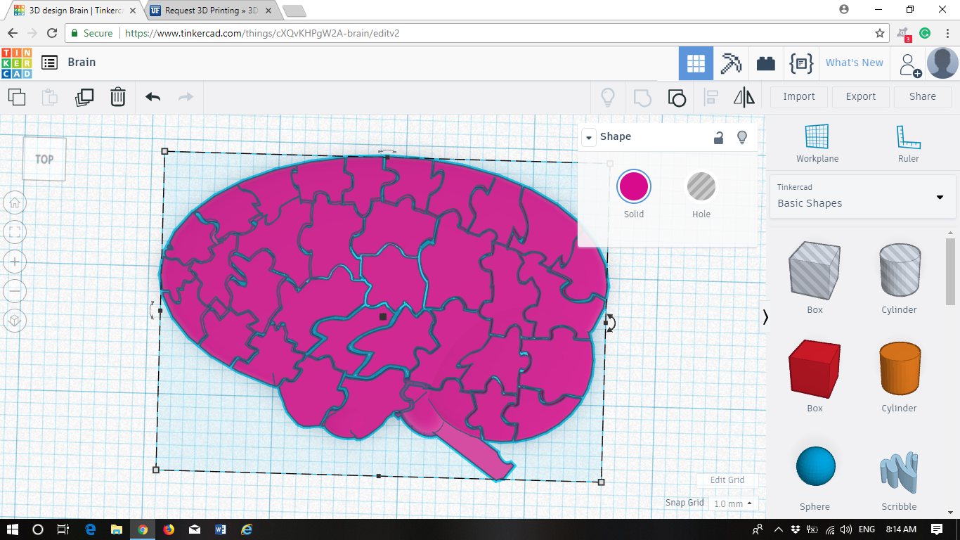The width and height of the screenshot is (960, 540).
Task: Collapse the shapes sidebar chevron
Action: tap(765, 317)
